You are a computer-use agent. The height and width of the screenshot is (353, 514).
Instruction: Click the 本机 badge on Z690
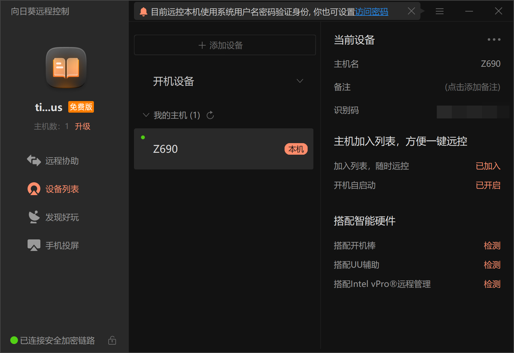(x=296, y=149)
